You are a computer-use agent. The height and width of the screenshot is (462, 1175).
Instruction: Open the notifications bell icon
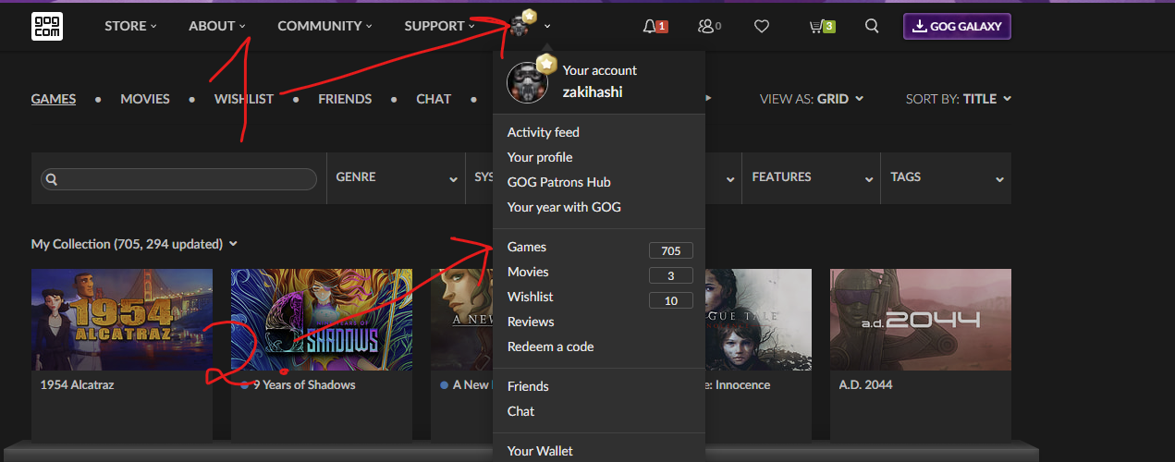pos(650,26)
